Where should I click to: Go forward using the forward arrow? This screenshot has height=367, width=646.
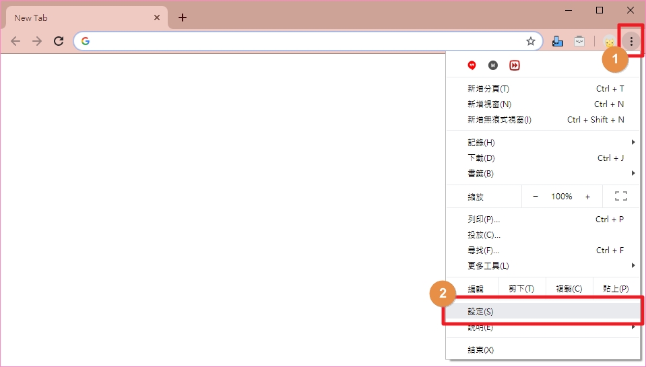click(x=37, y=41)
